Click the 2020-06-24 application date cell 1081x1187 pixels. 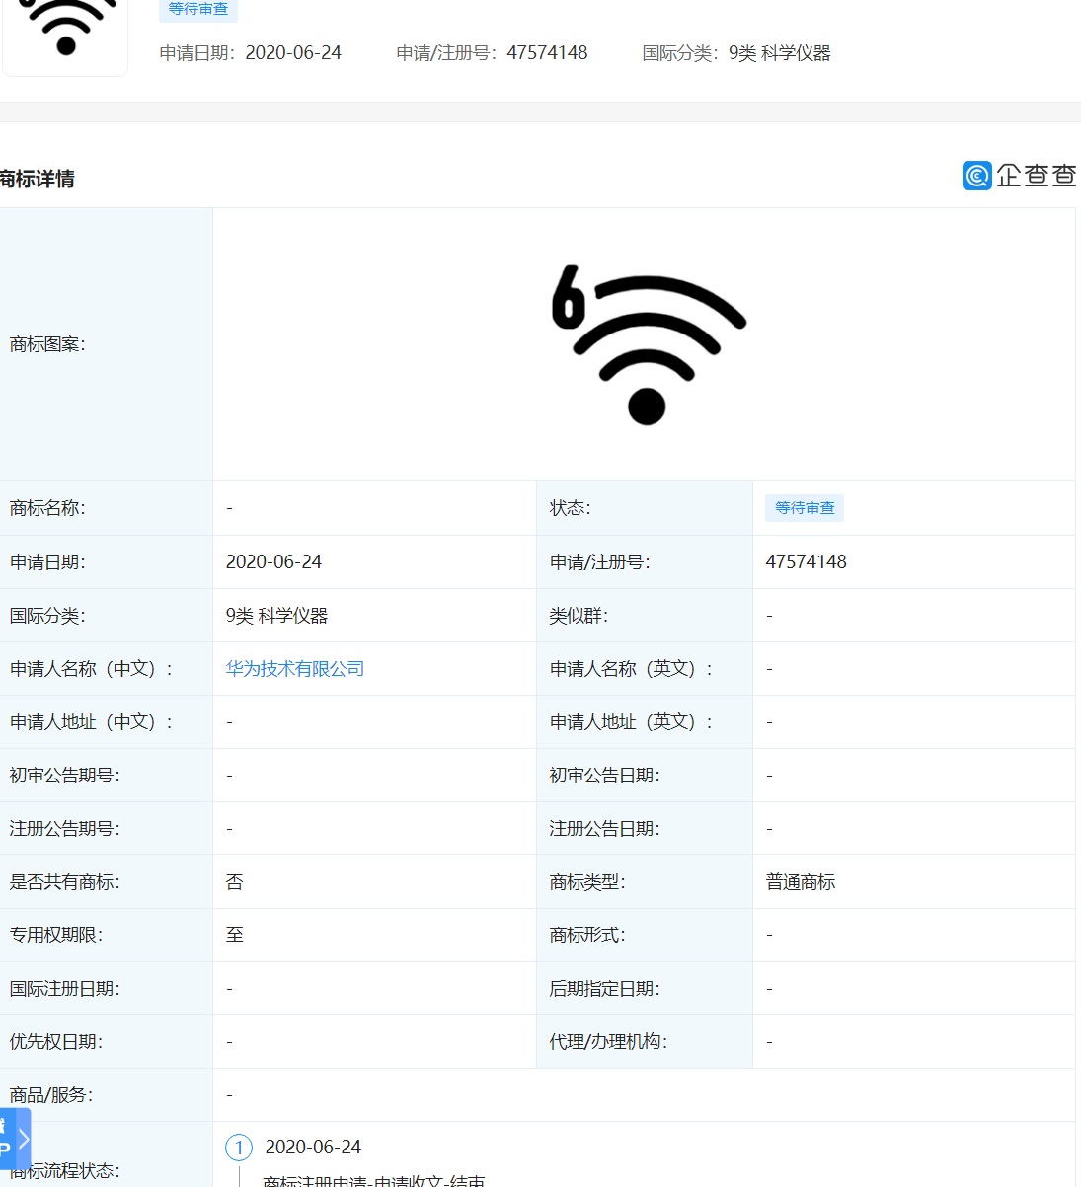click(273, 562)
